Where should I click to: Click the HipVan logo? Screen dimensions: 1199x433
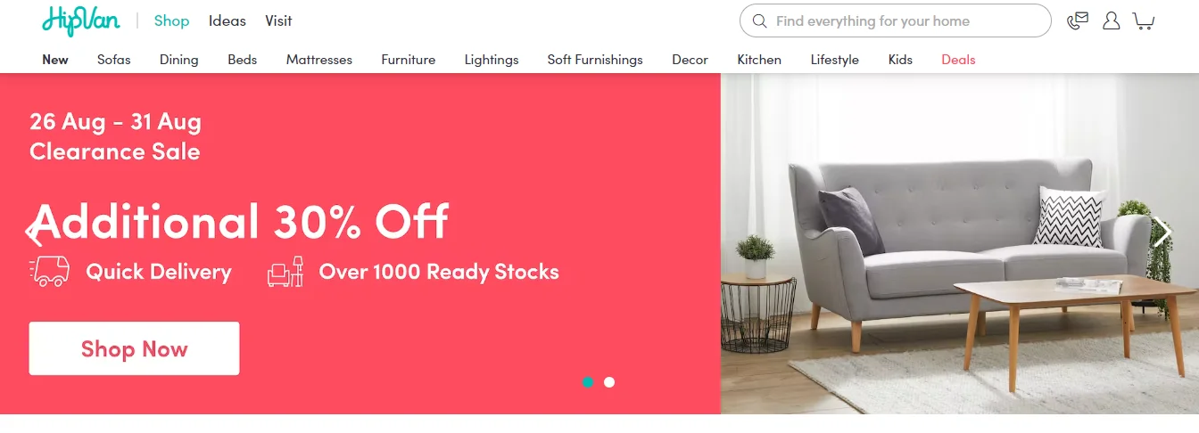coord(80,20)
